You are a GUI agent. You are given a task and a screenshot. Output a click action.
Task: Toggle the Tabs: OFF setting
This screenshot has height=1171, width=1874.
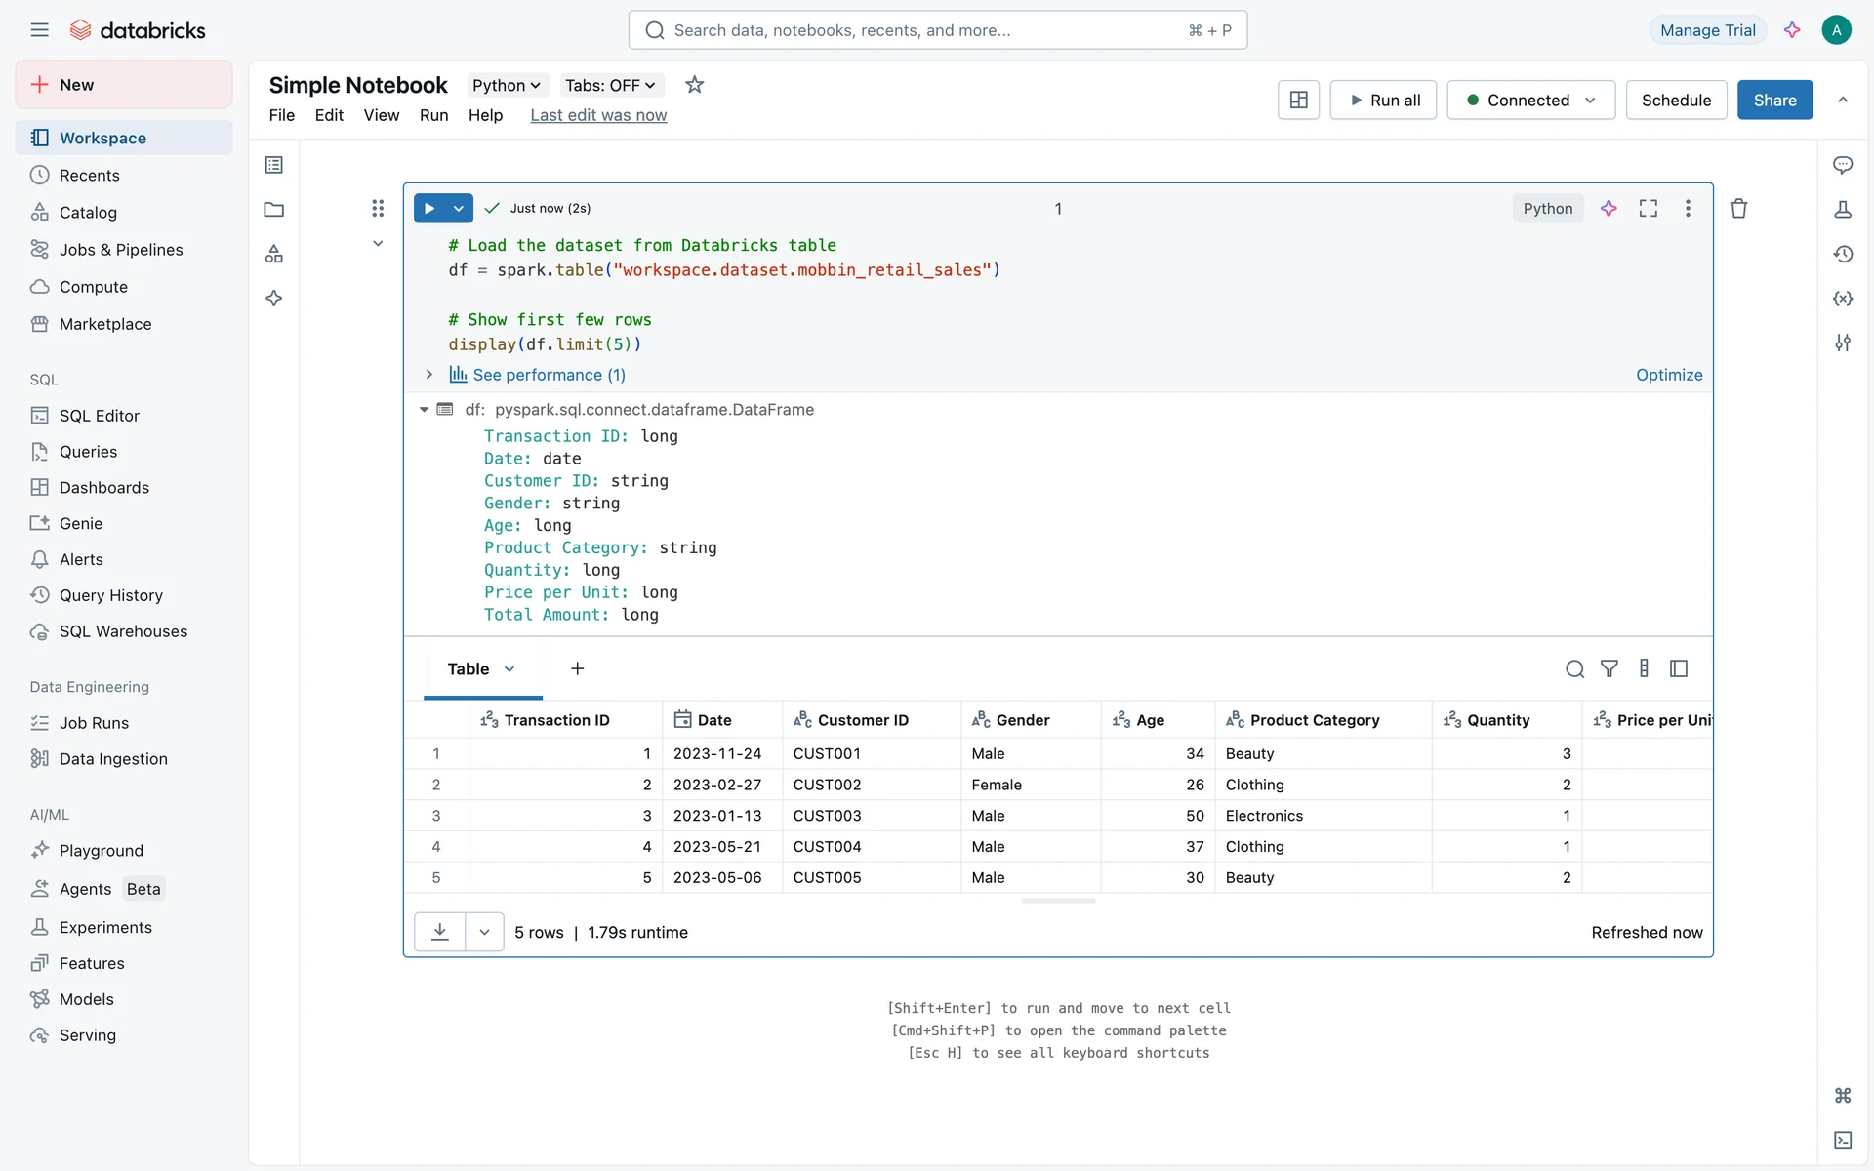point(610,85)
